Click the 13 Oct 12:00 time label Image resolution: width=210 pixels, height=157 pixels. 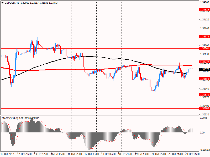41,154
